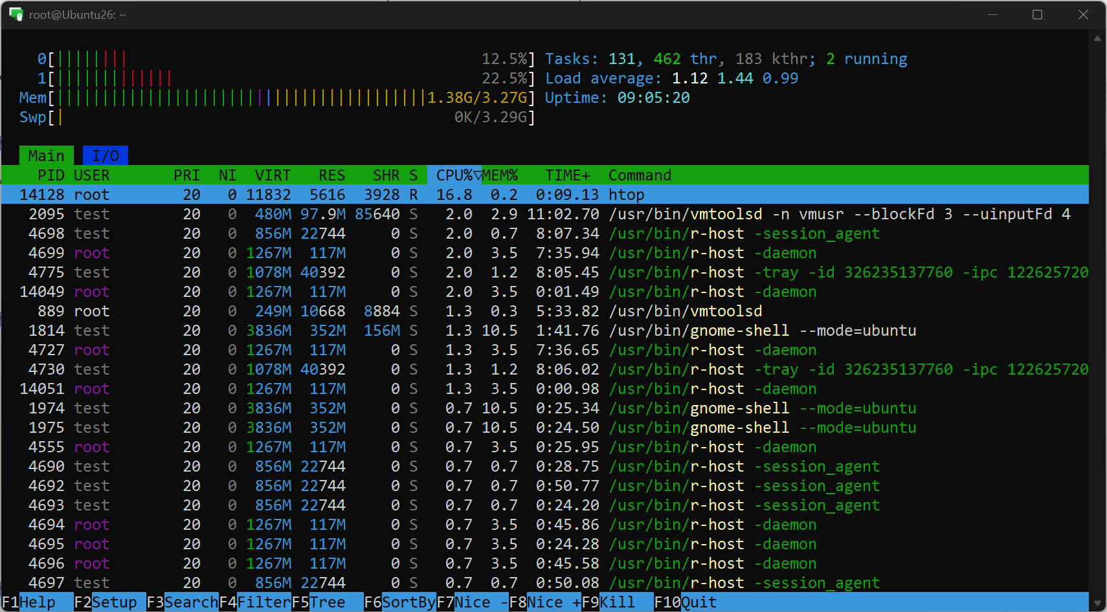Click the Mem usage meter bar
1107x612 pixels.
277,98
